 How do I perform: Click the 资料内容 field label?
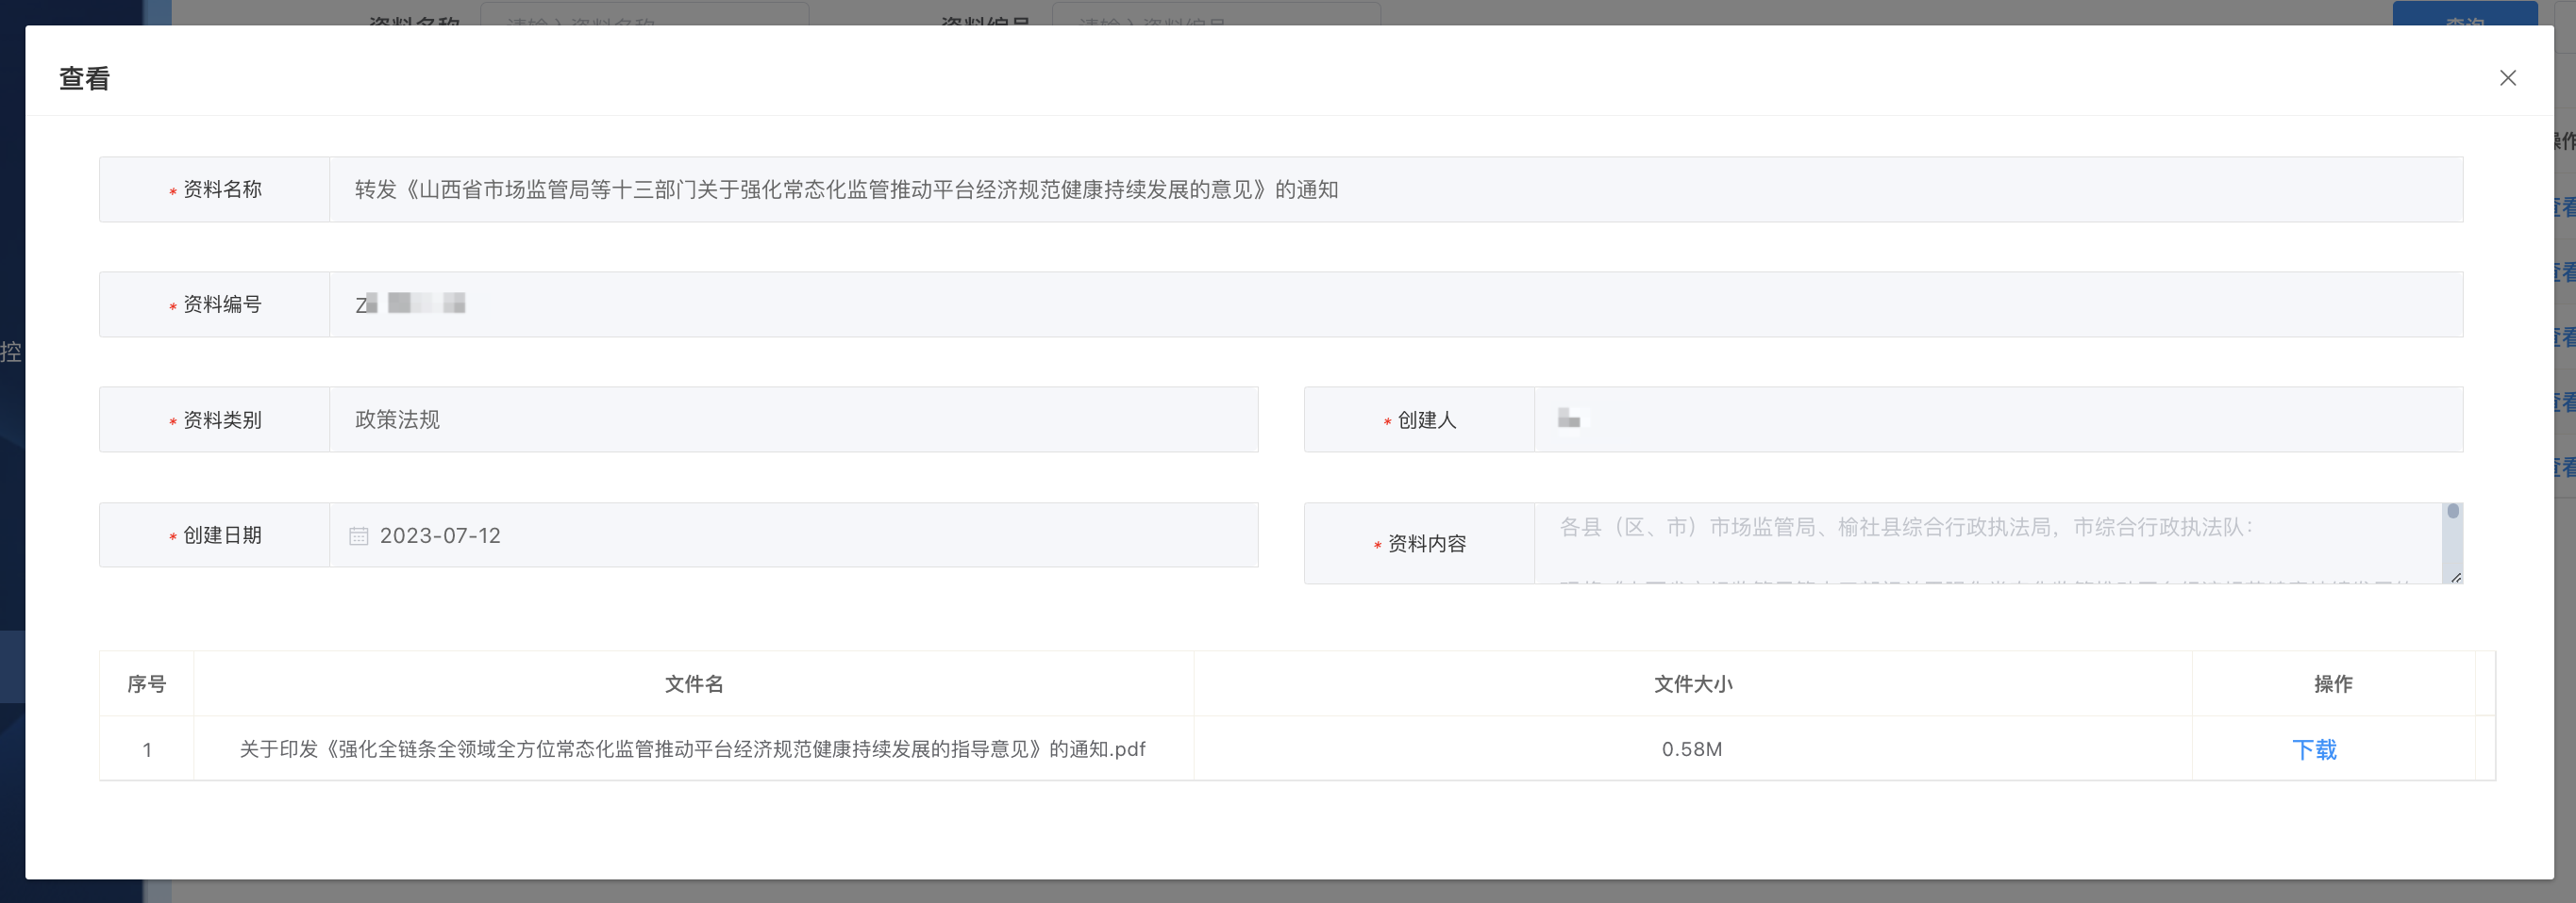pos(1426,545)
